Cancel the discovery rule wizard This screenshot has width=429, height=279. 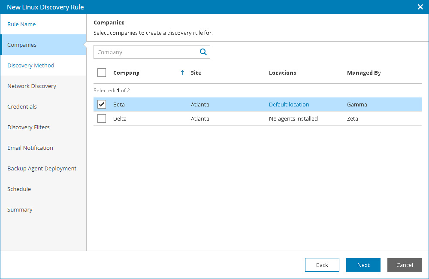[404, 265]
